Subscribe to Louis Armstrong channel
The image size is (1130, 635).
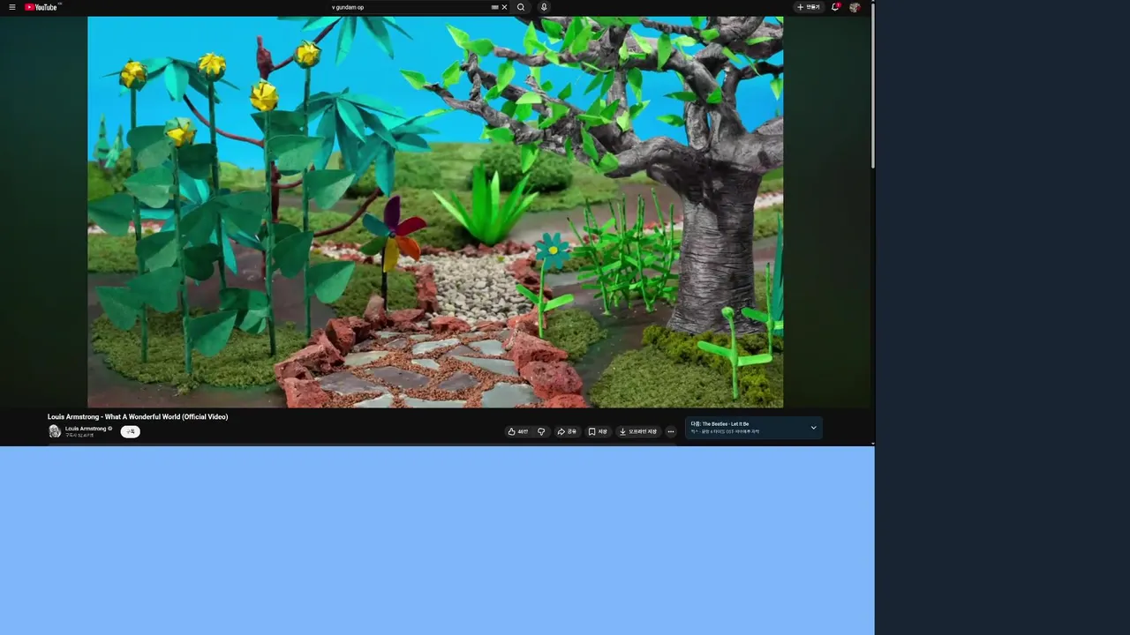pyautogui.click(x=131, y=431)
